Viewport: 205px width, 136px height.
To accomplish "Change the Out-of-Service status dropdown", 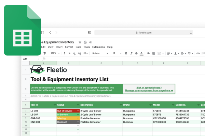I will pyautogui.click(x=78, y=111).
